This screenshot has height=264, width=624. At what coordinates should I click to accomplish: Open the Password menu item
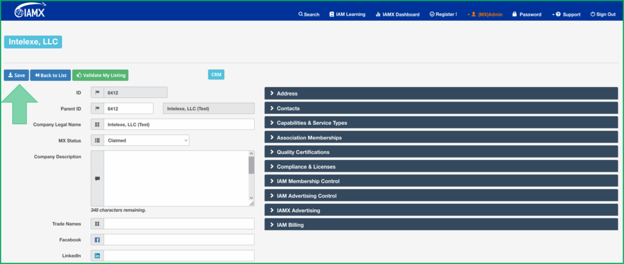click(526, 14)
